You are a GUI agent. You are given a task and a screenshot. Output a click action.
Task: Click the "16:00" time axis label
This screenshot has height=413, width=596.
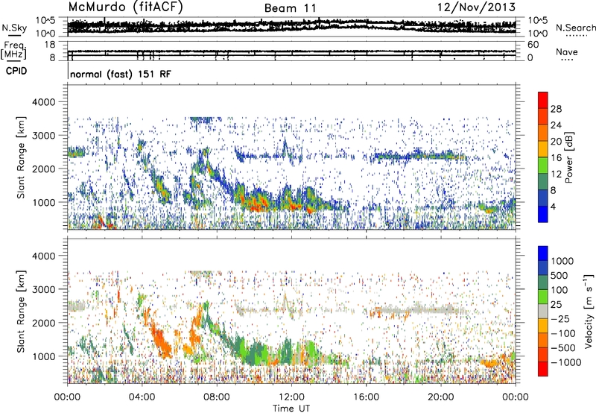366,397
